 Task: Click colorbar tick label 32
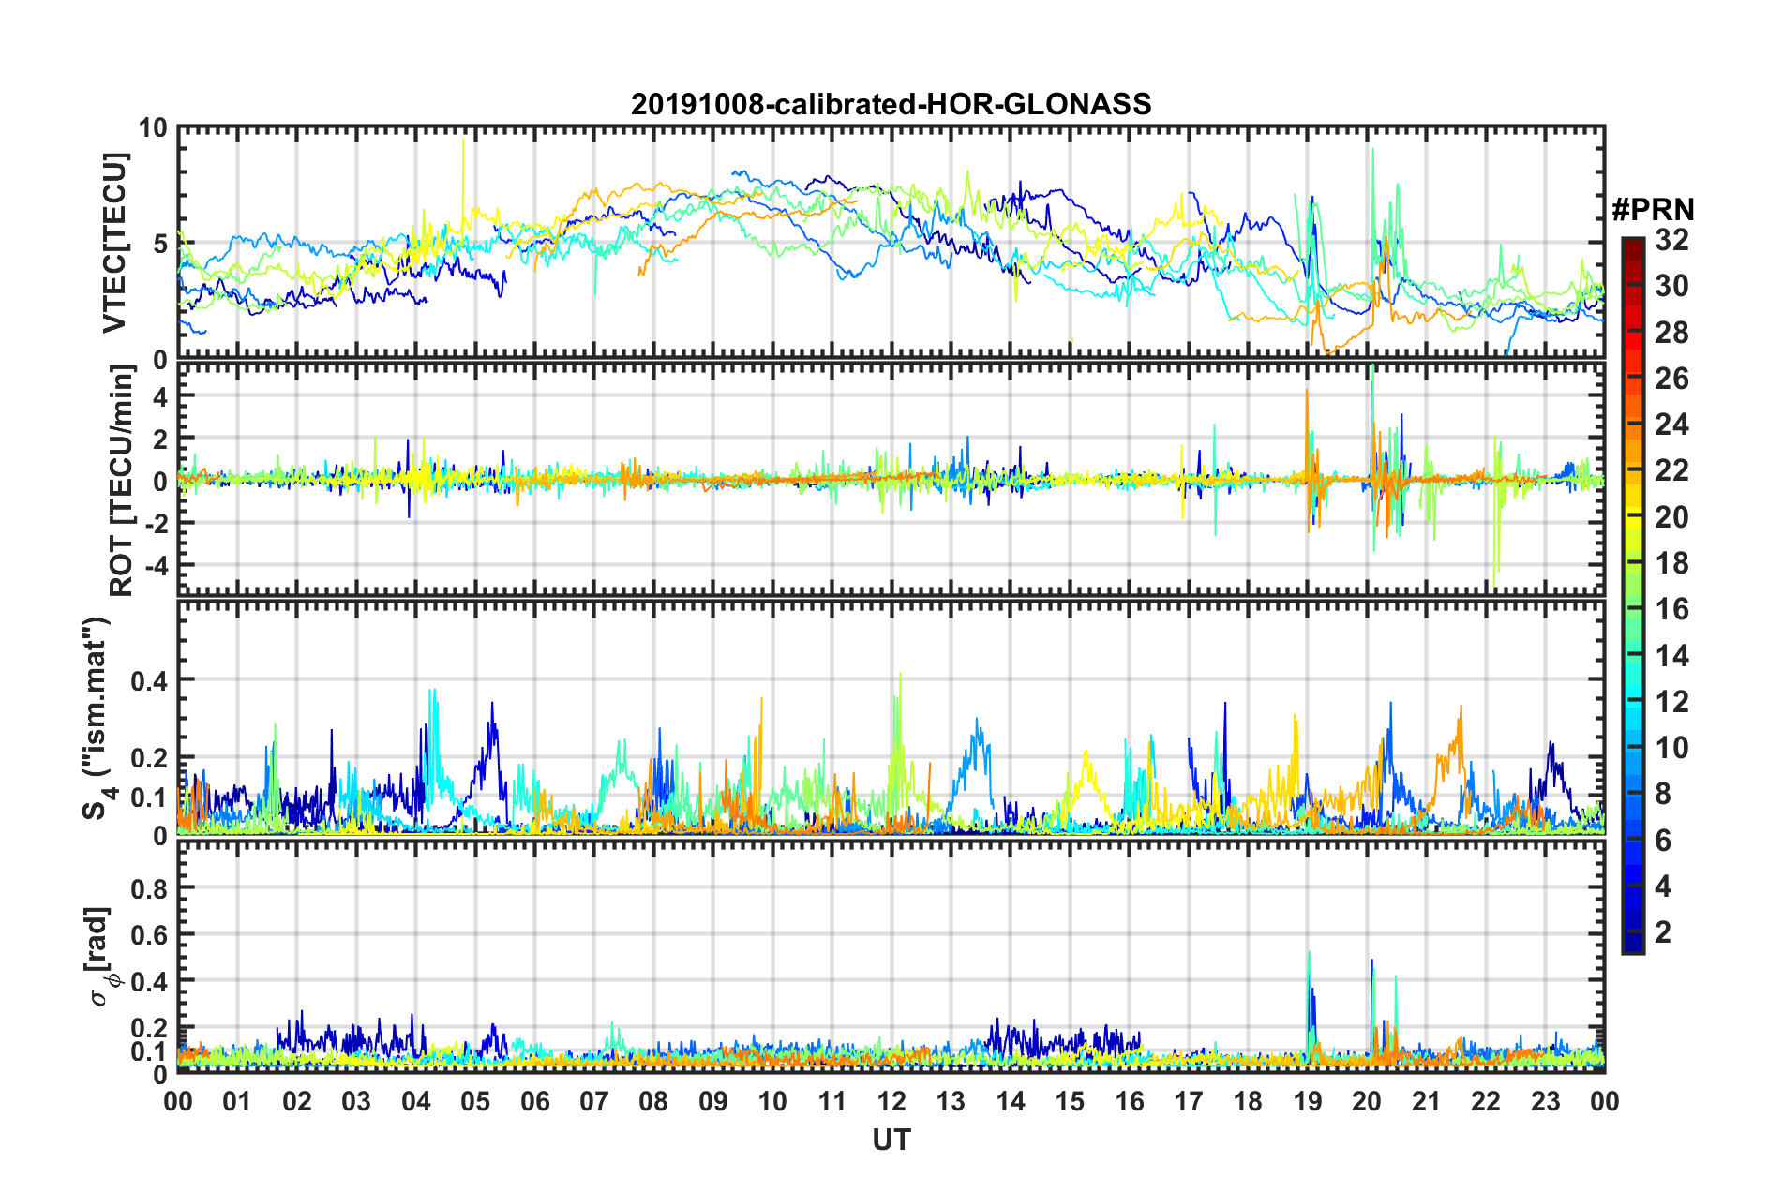[1671, 240]
